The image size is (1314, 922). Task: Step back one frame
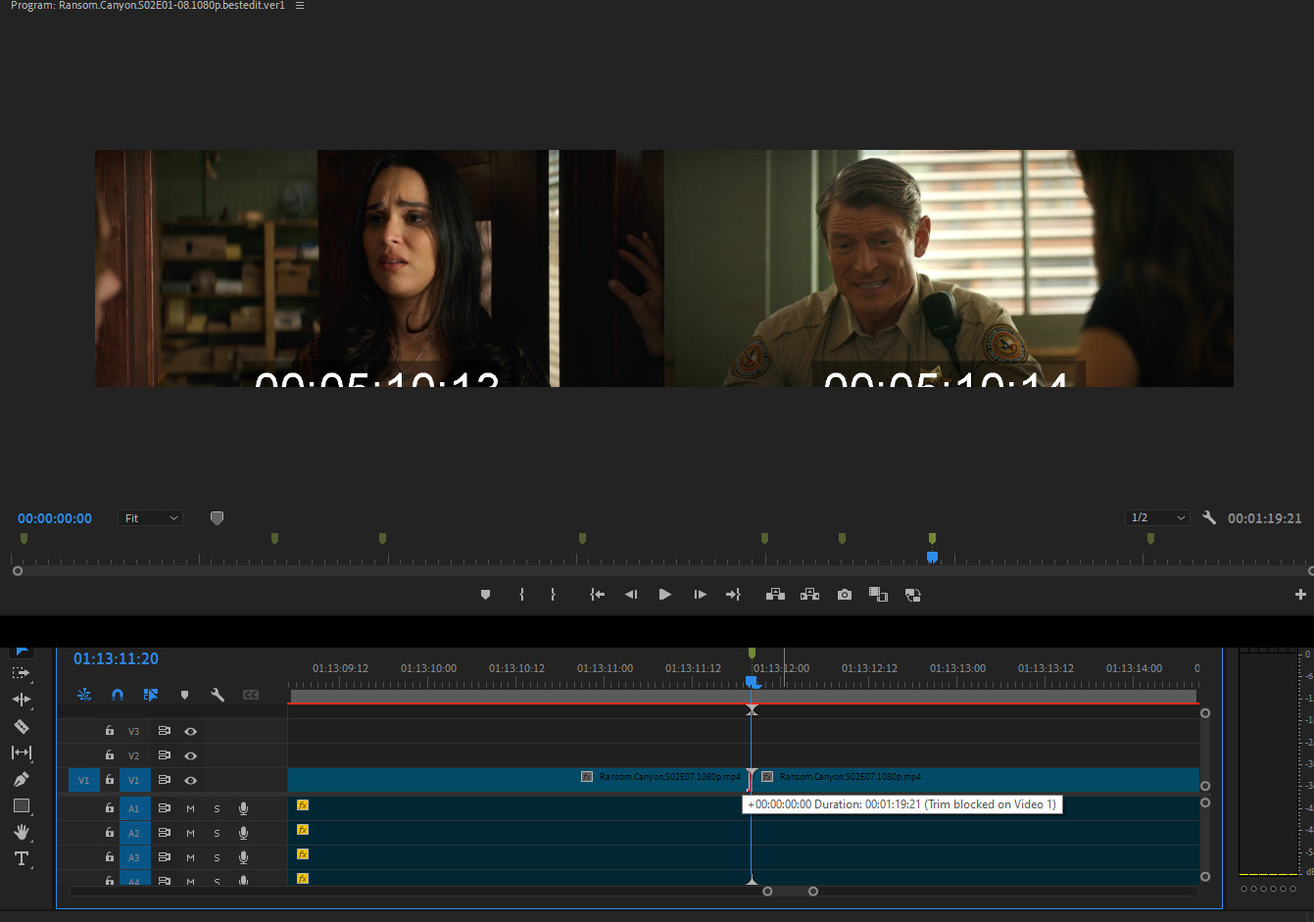631,595
